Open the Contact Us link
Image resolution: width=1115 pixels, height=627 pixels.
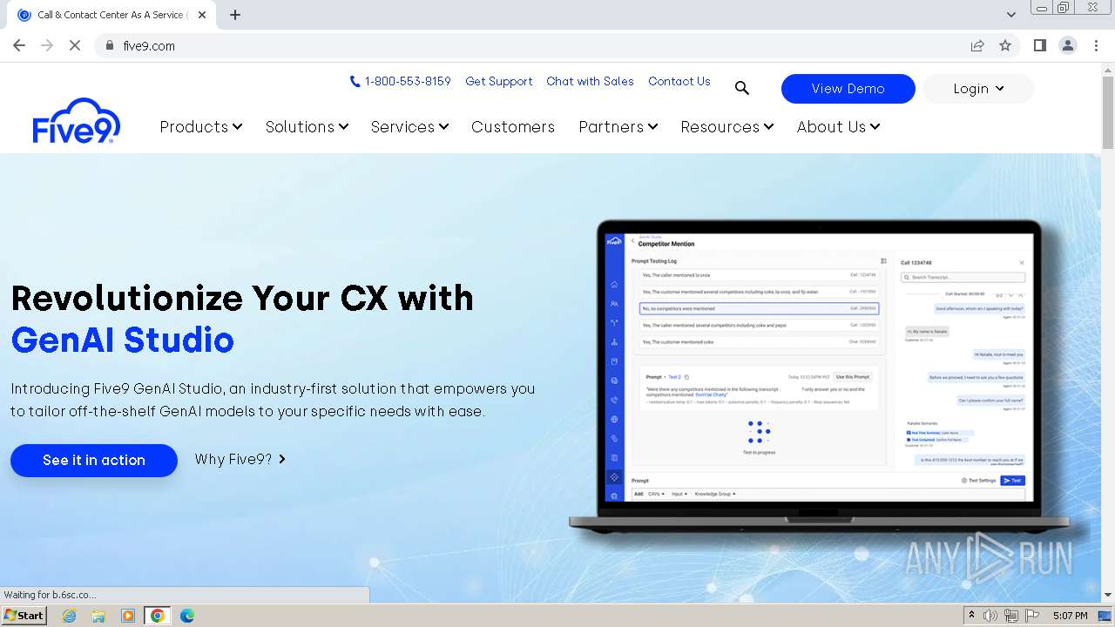[x=679, y=81]
